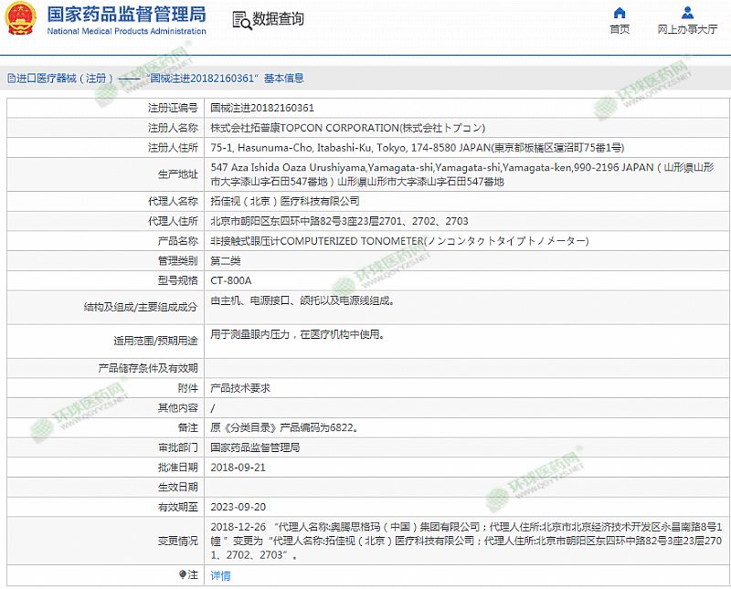Click the 首页 house icon
This screenshot has height=589, width=731.
click(620, 13)
